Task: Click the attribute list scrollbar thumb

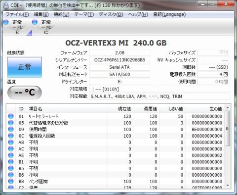Action: 228,129
